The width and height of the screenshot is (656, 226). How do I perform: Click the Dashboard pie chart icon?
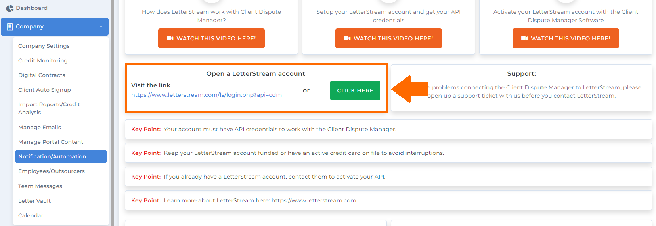click(x=10, y=8)
